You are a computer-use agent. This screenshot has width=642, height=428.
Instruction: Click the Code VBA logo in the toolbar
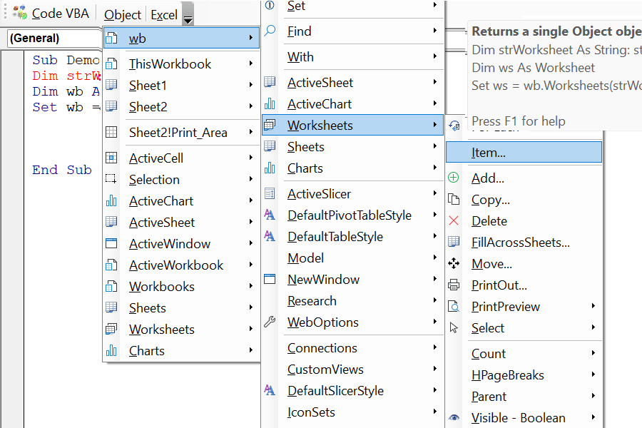pyautogui.click(x=19, y=12)
